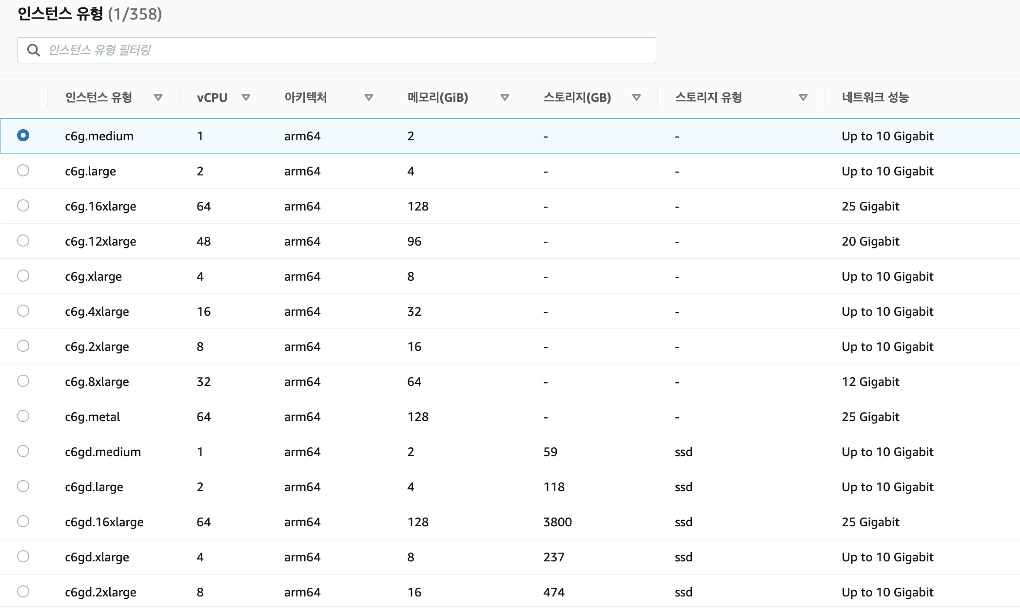The image size is (1020, 614).
Task: Click the c6g.xlarge instance name
Action: [93, 276]
